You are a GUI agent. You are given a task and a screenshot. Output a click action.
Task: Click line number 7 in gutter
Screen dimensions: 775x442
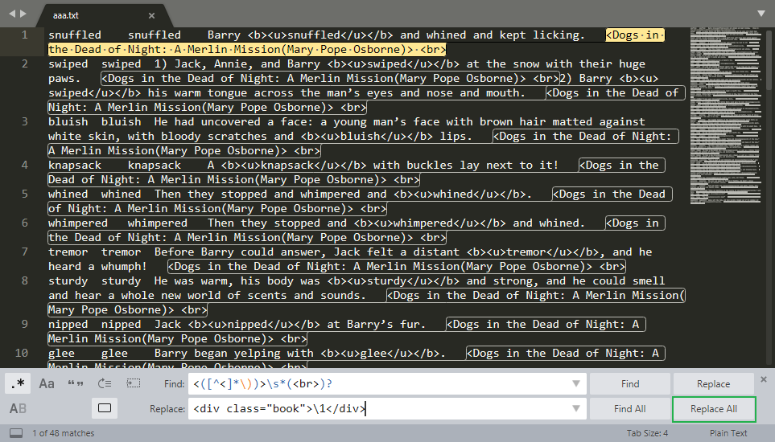(x=25, y=252)
